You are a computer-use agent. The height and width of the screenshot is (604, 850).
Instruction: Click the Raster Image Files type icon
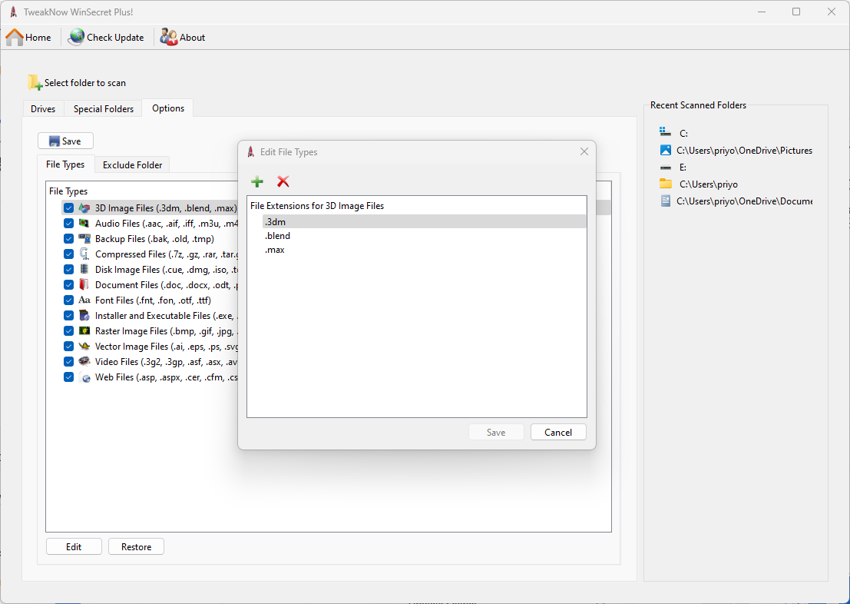[x=84, y=330]
